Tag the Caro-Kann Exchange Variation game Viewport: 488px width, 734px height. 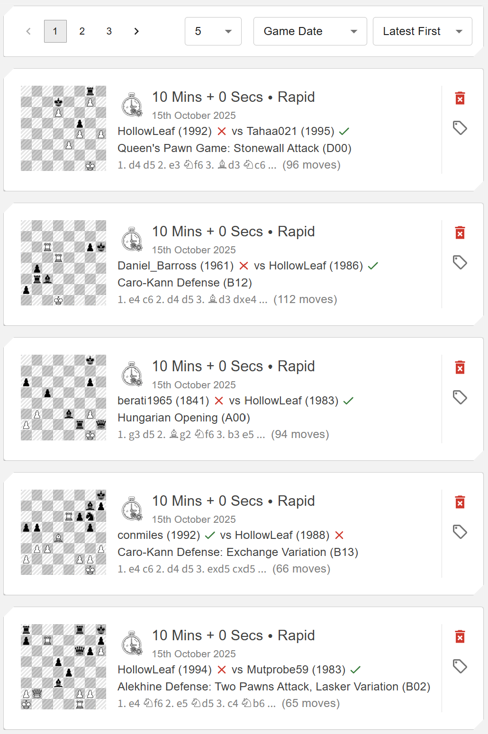pyautogui.click(x=460, y=532)
